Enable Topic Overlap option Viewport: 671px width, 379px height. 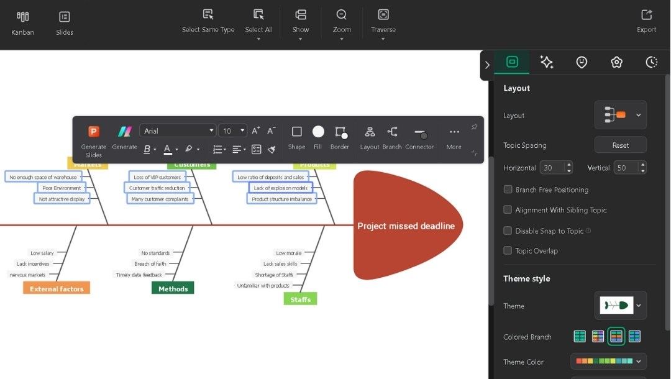[x=508, y=250]
